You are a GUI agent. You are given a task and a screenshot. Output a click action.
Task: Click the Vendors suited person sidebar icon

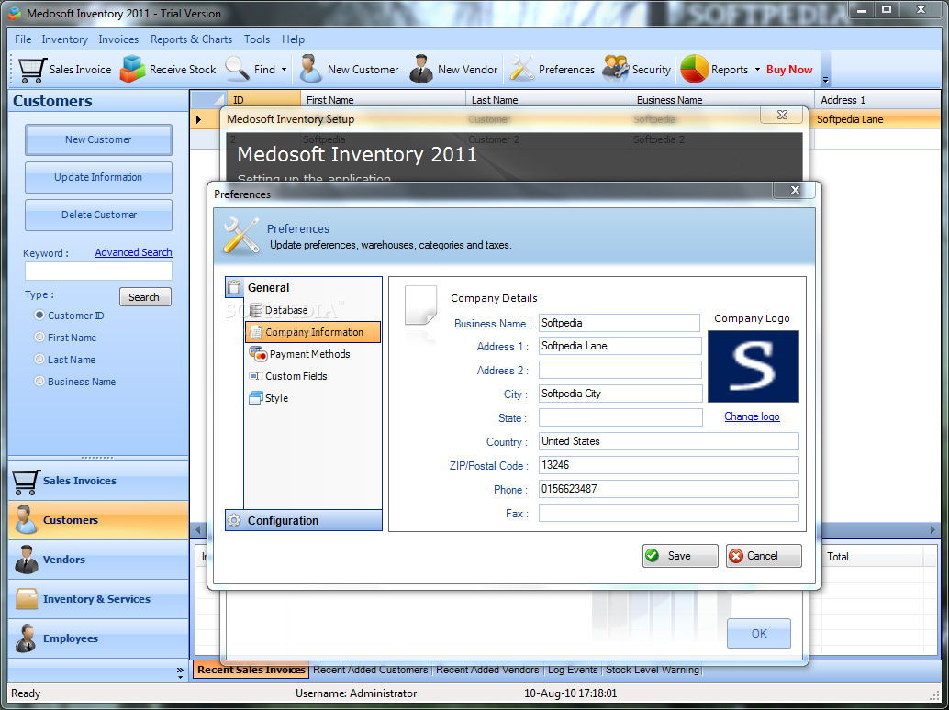click(26, 560)
